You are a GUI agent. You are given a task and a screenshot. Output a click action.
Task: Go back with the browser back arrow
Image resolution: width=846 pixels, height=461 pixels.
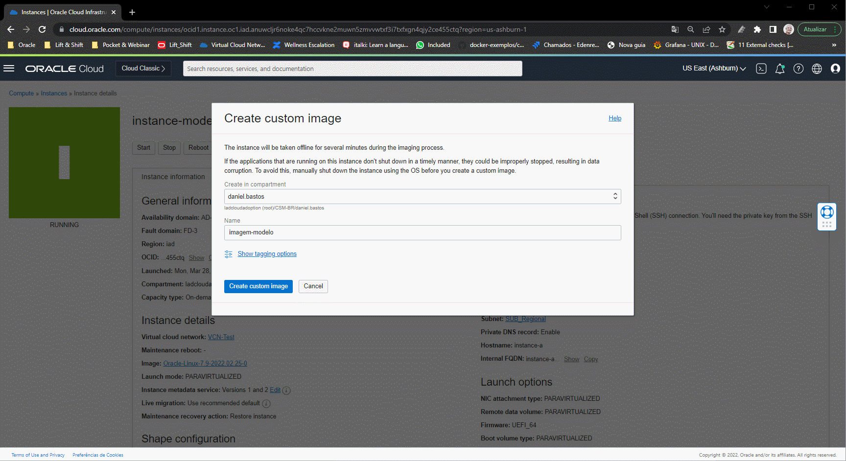tap(11, 29)
